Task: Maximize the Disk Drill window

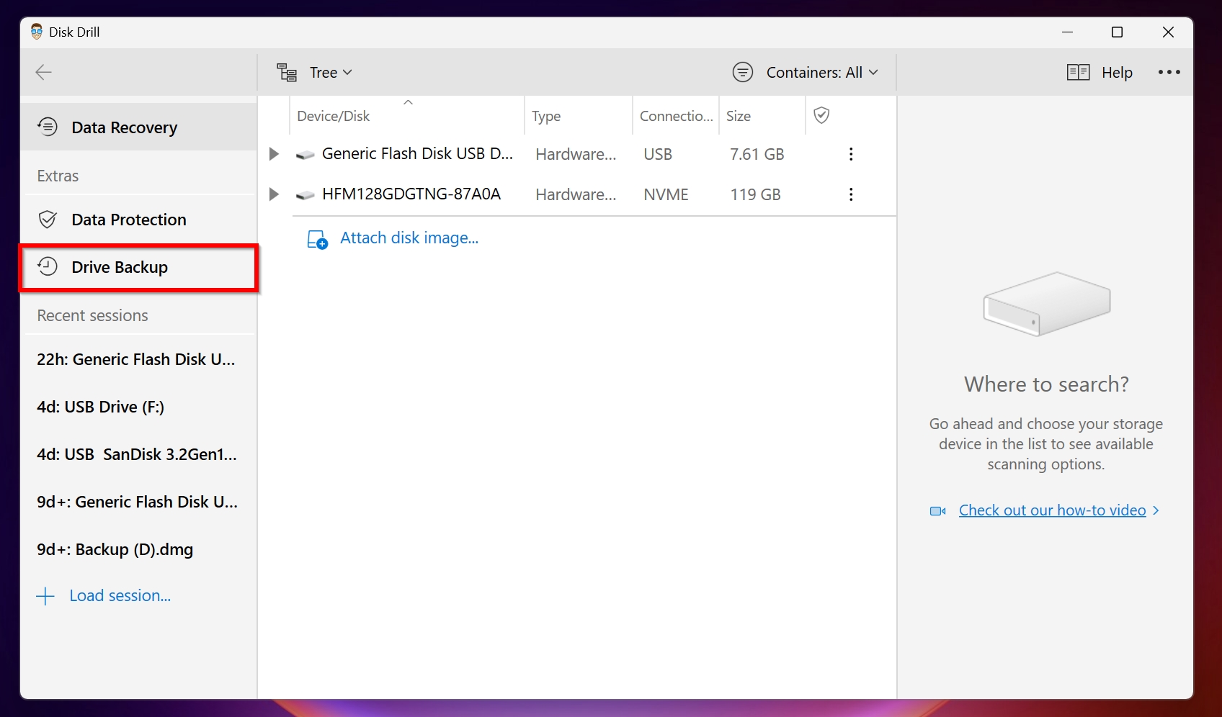Action: pos(1117,32)
